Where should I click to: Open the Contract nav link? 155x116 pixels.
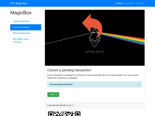pos(140,3)
